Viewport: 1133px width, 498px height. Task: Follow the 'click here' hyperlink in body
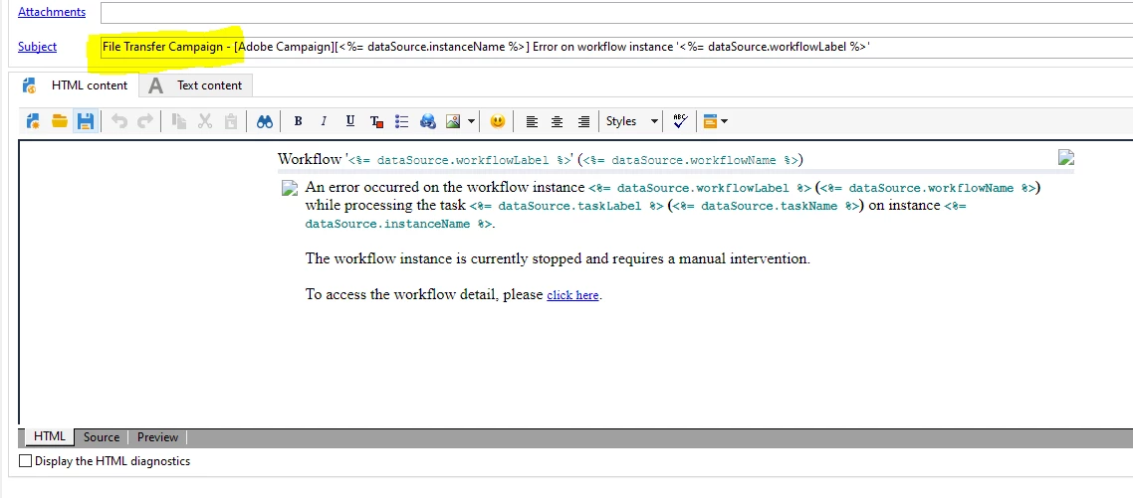[x=572, y=294]
